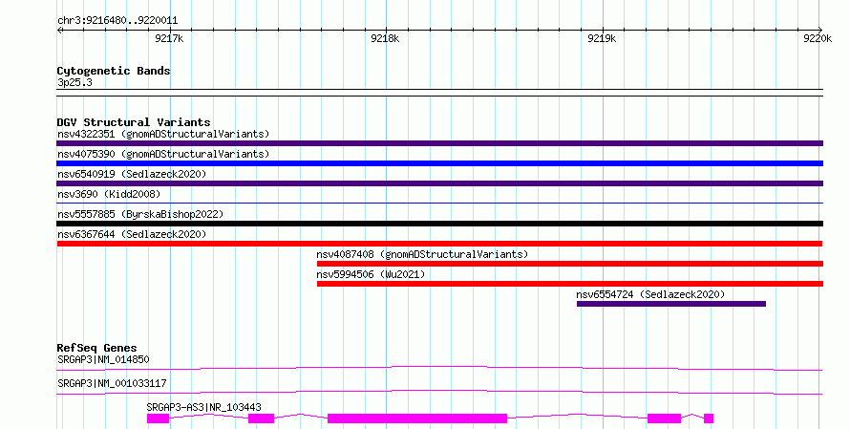The image size is (850, 429).
Task: Select the thin nsv3690 Kidd2008 line
Action: pos(439,204)
